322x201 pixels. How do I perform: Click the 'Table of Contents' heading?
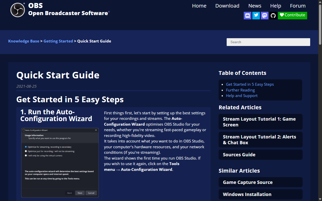click(x=243, y=73)
